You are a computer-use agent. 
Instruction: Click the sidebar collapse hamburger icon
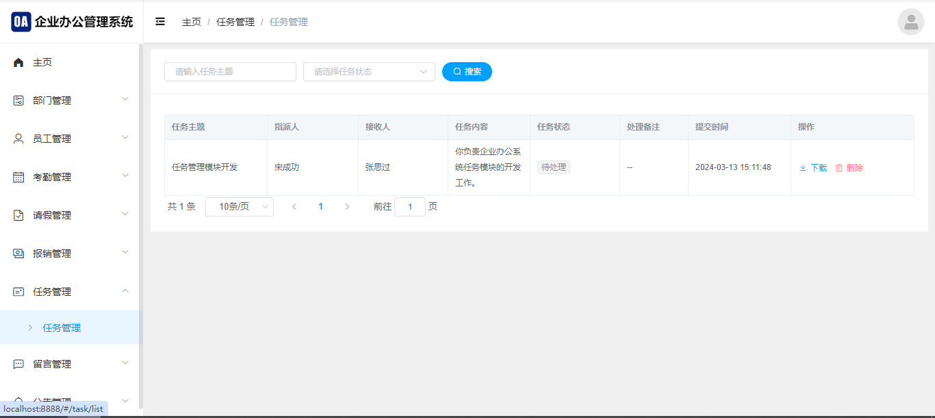pos(160,22)
